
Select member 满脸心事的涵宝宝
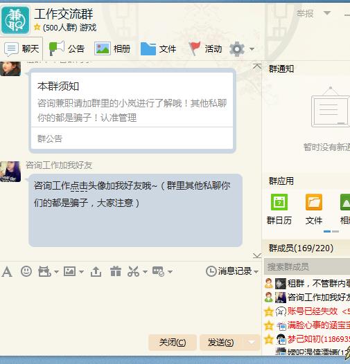[x=307, y=325]
